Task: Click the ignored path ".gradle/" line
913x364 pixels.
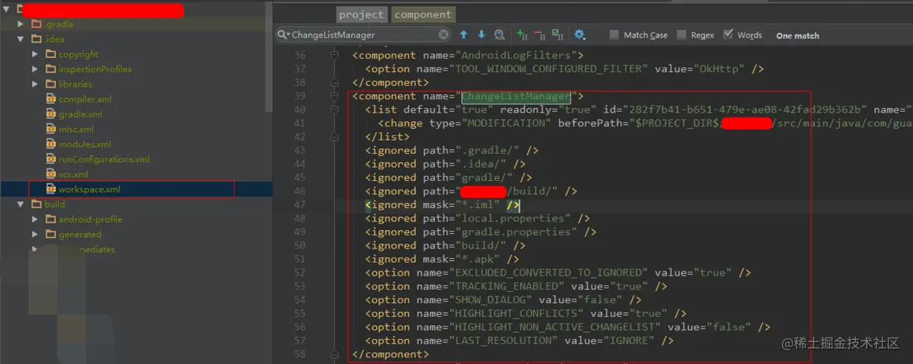Action: (x=452, y=151)
